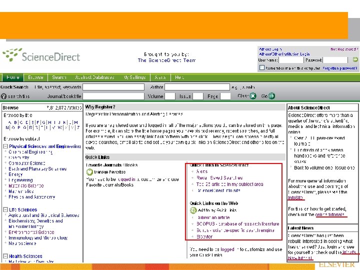
Task: Open the Materials Science subject
Action: tap(26, 185)
